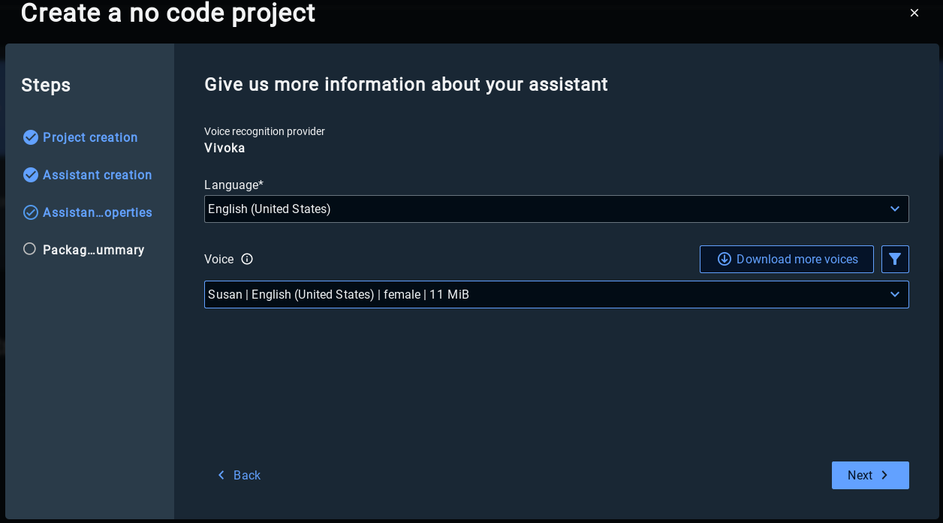Click Download more voices button

(787, 259)
